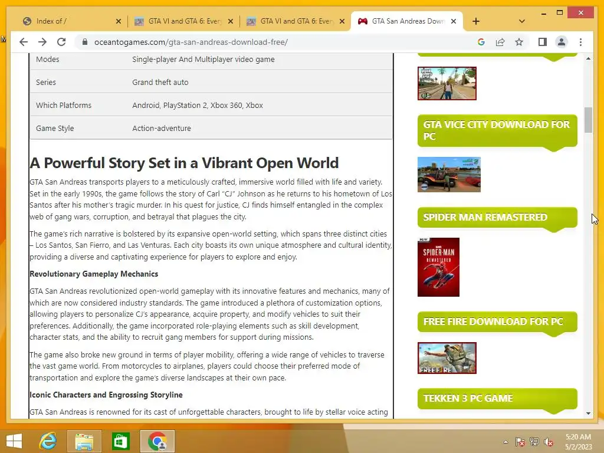
Task: Click the Iconic Characters and Engrossing Storyline subheading
Action: (x=106, y=395)
